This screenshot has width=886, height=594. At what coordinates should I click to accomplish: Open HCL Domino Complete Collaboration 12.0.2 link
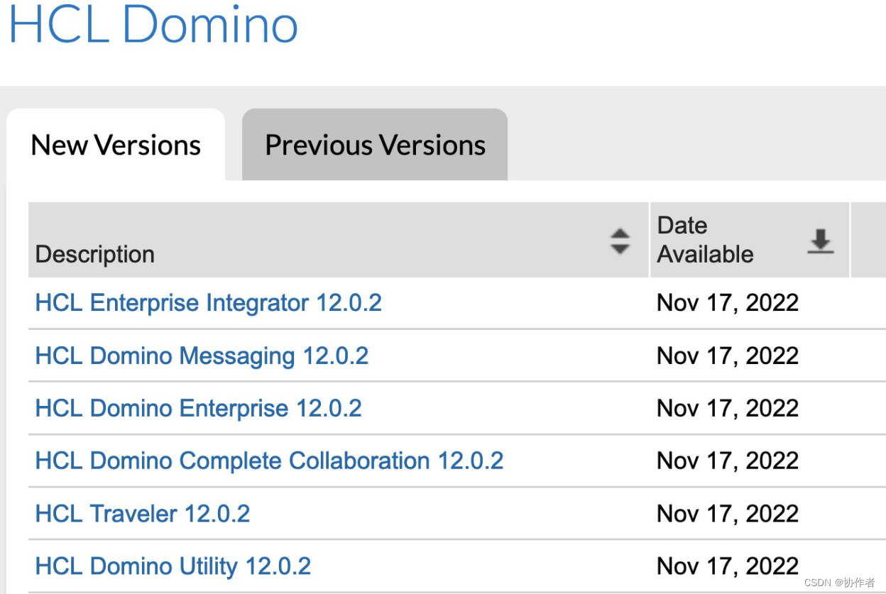pyautogui.click(x=270, y=461)
